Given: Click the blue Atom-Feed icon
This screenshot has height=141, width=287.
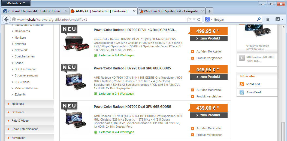Looking at the screenshot, I should [x=242, y=92].
